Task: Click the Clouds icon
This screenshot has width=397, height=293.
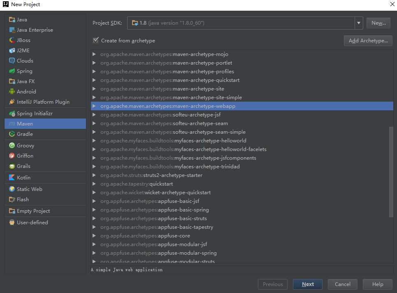Action: (x=12, y=60)
